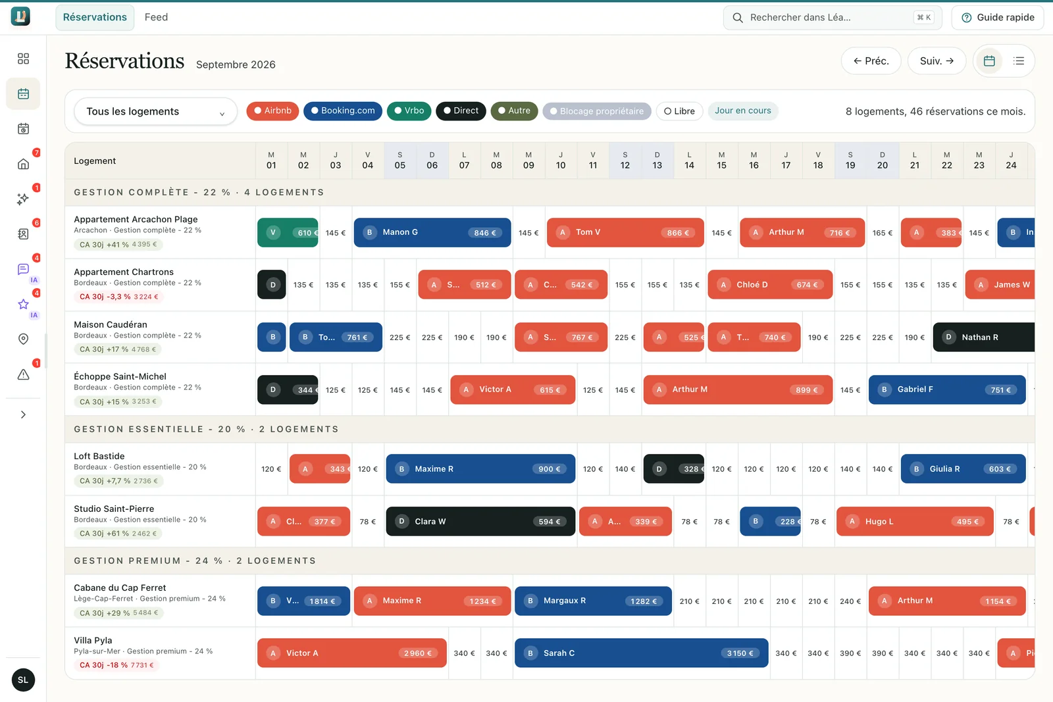Screen dimensions: 1053x702
Task: Toggle the Booking.com filter chip
Action: 343,111
